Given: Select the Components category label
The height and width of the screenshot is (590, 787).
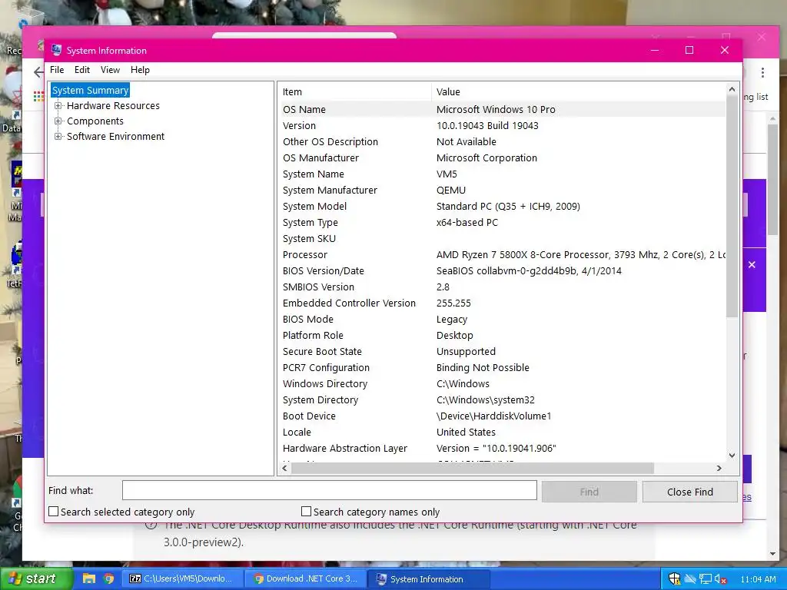Looking at the screenshot, I should pos(95,121).
